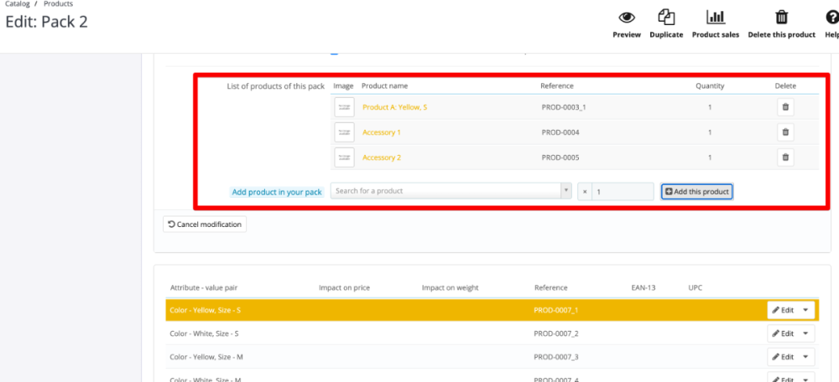Expand Edit dropdown for PROD-0007_3
Image resolution: width=839 pixels, height=382 pixels.
click(805, 356)
